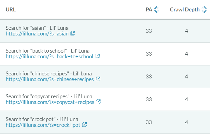Image resolution: width=210 pixels, height=134 pixels.
Task: Click the lilluna.com/?s=asian URL
Action: click(37, 34)
